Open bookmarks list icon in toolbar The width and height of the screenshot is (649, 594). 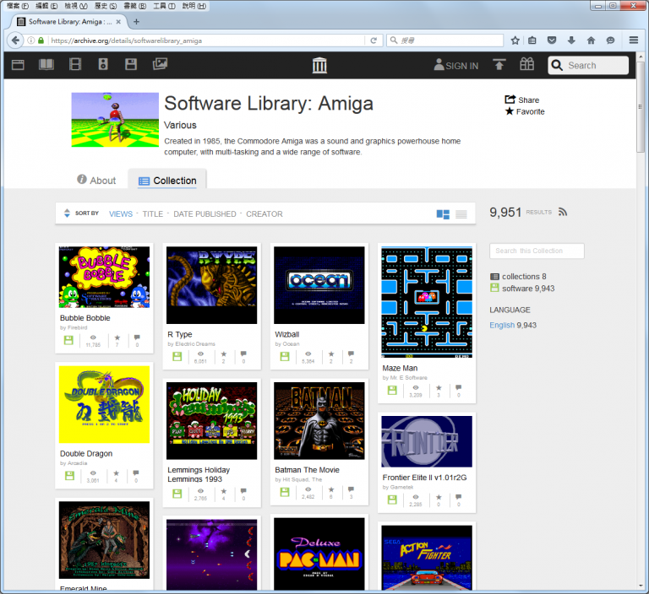click(x=532, y=40)
